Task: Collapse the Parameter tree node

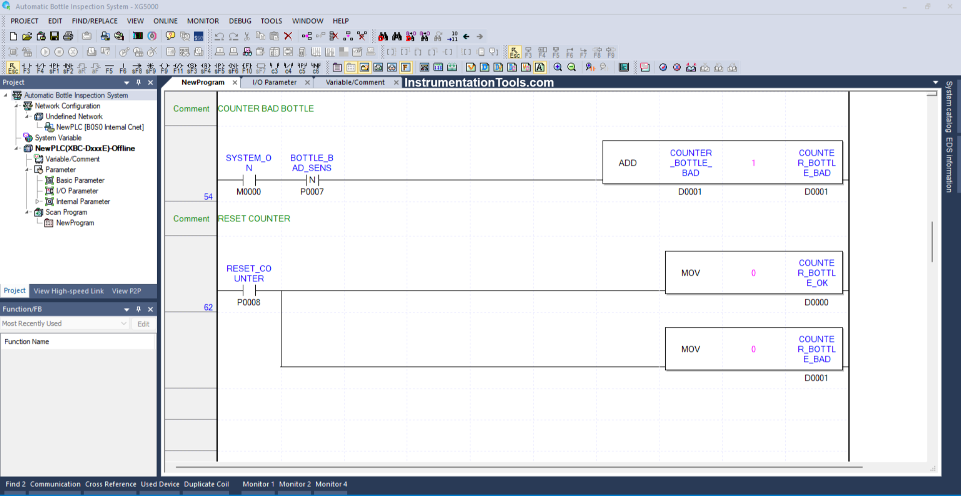Action: point(27,170)
